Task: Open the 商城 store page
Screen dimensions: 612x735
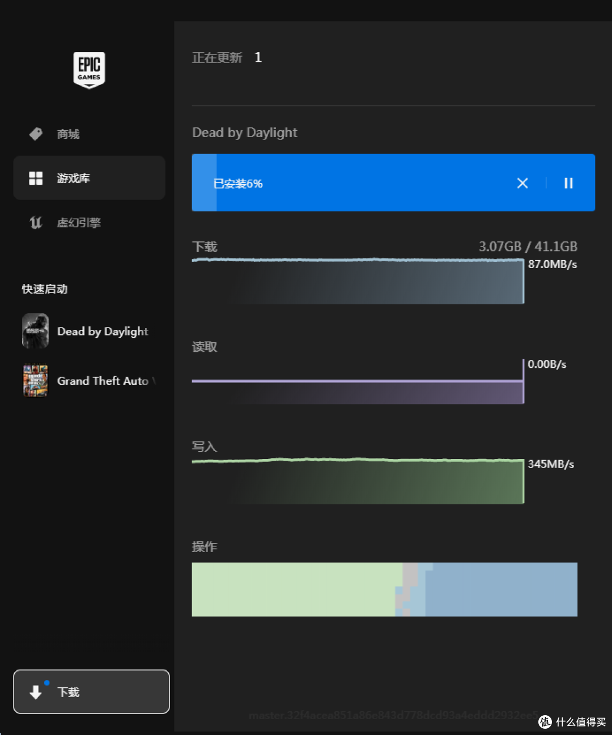Action: point(68,134)
